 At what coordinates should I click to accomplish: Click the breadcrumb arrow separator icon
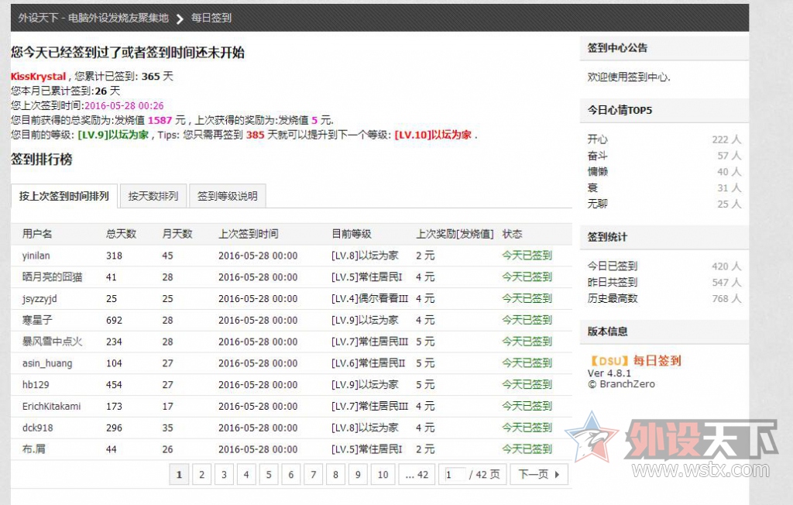click(x=180, y=19)
